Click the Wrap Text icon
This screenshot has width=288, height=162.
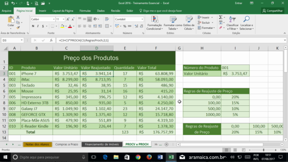pyautogui.click(x=107, y=19)
